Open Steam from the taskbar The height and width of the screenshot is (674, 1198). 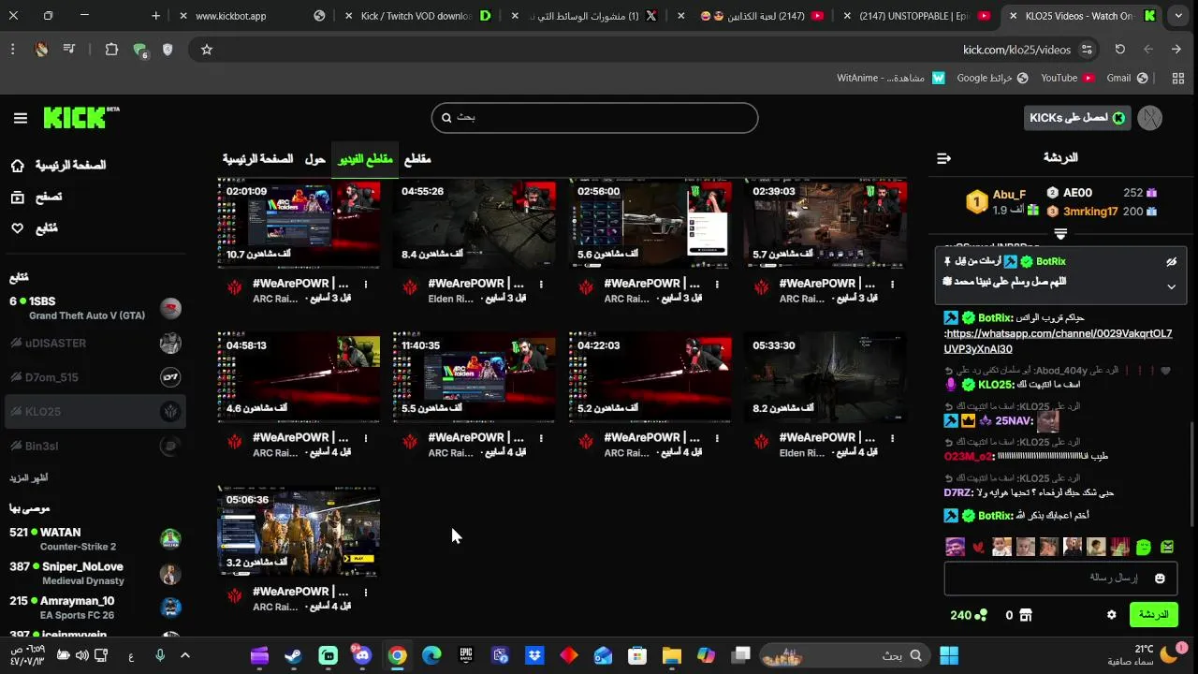294,655
